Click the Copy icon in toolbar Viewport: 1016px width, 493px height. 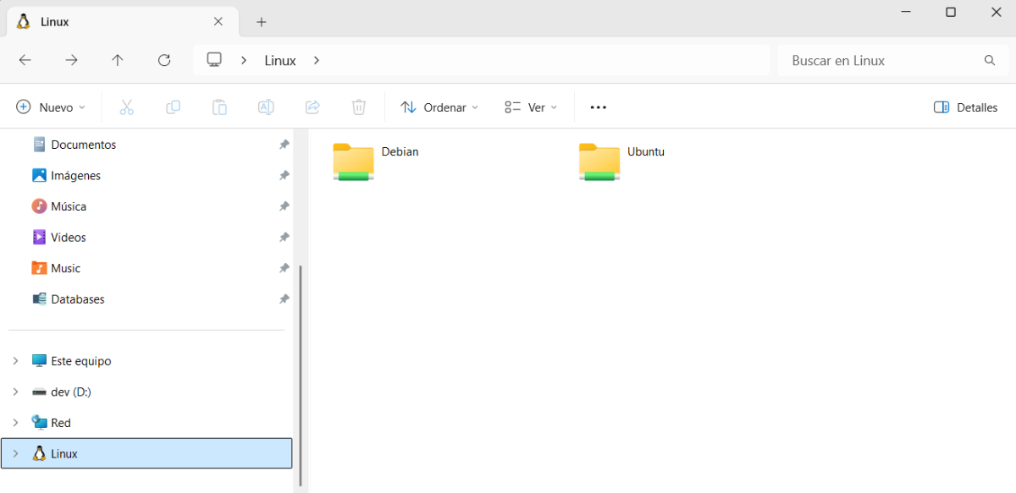[x=173, y=107]
